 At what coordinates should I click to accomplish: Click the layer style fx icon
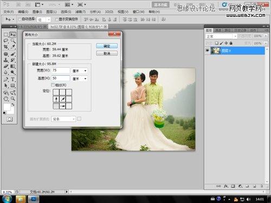226,186
